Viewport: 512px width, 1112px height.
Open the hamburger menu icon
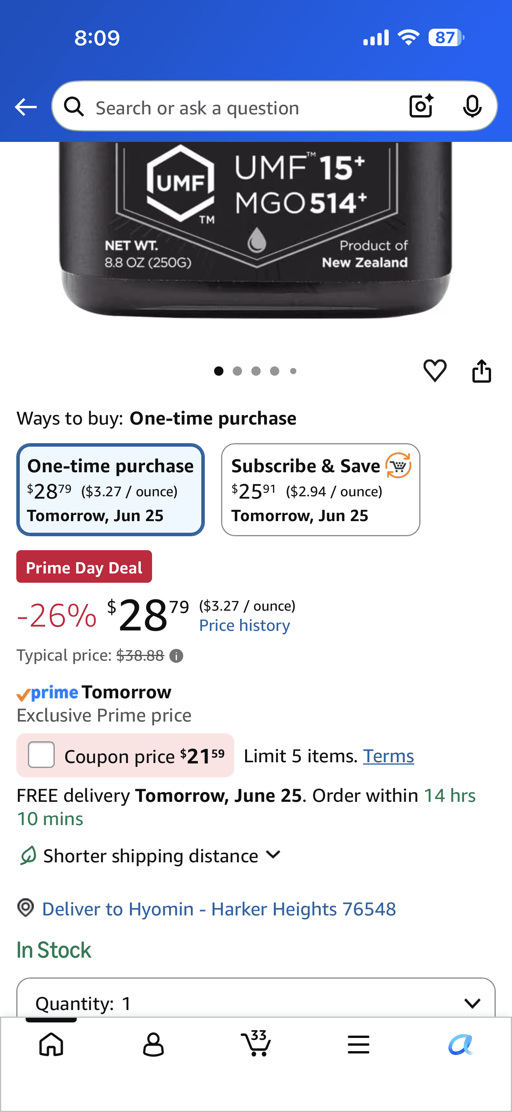pyautogui.click(x=358, y=1045)
